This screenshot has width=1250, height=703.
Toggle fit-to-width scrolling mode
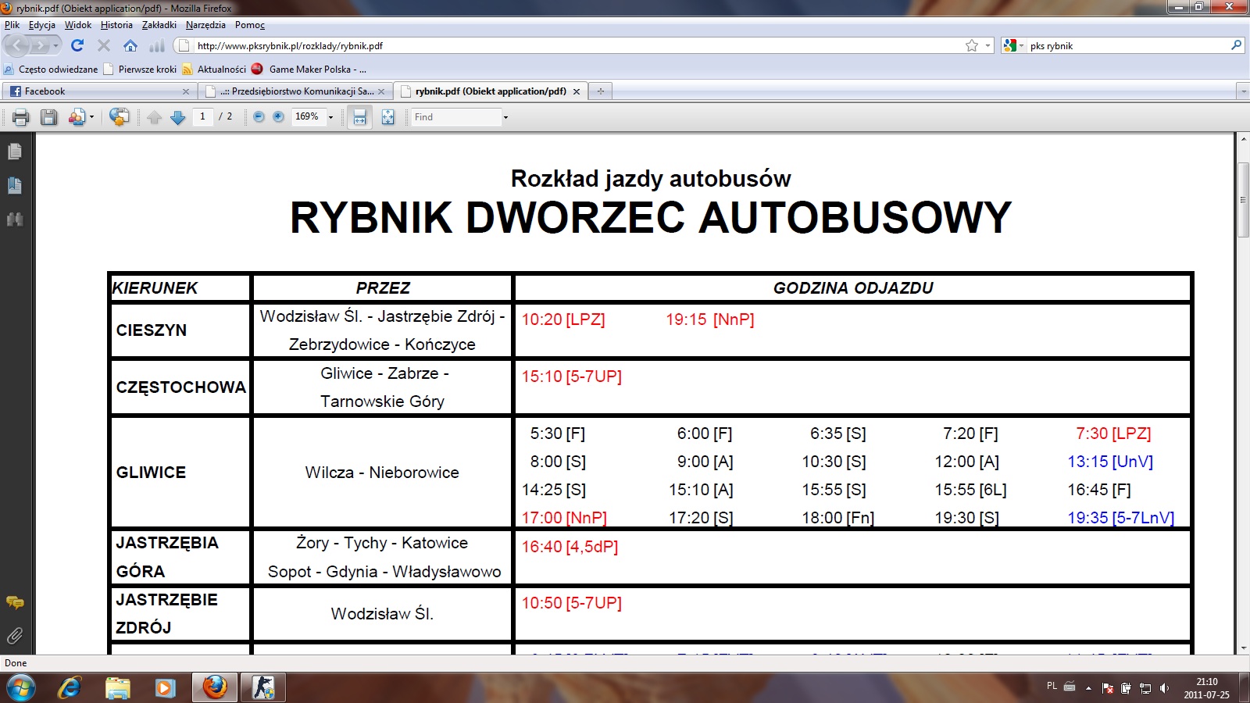click(x=359, y=117)
